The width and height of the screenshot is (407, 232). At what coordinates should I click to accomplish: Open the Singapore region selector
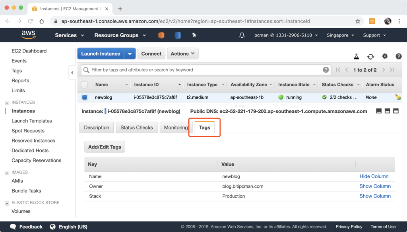(340, 35)
